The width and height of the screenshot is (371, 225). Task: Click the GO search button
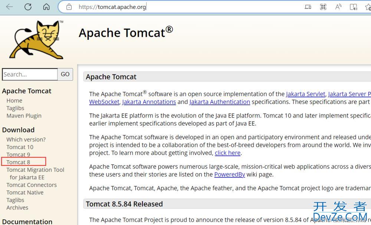point(65,74)
